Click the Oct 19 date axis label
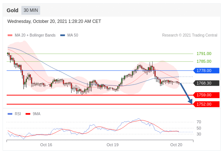The height and width of the screenshot is (151, 221). (112, 145)
